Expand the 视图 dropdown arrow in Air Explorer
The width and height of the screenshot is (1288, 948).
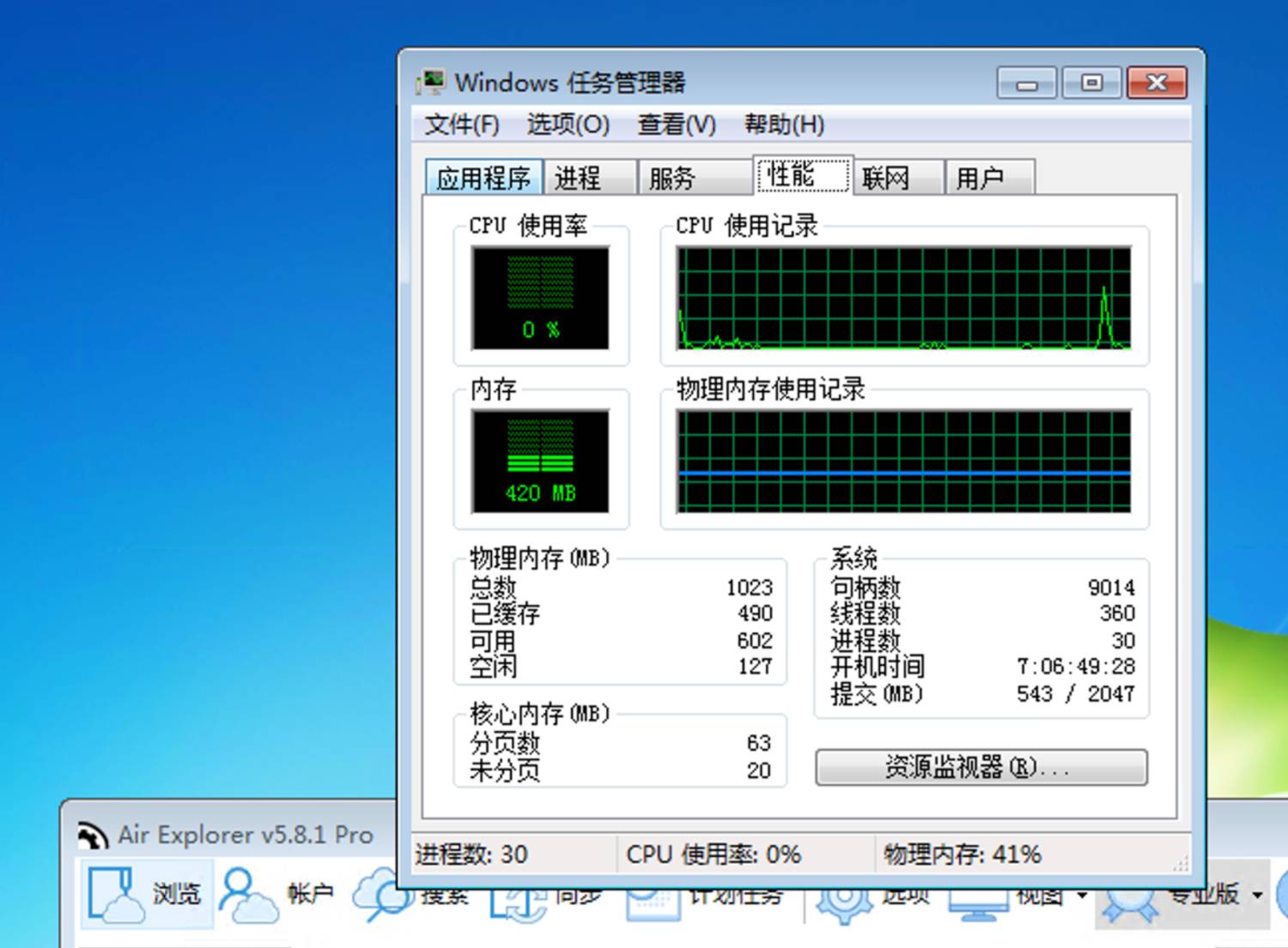1082,896
